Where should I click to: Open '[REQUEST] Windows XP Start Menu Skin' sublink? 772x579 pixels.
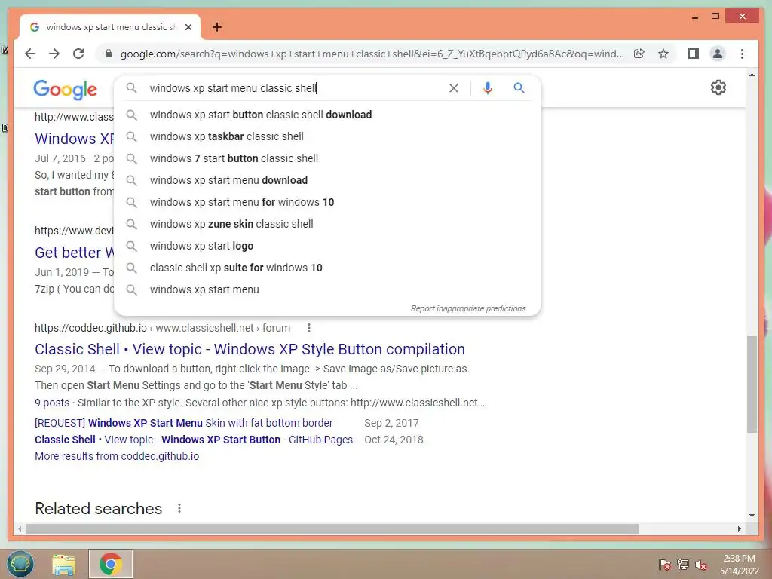pyautogui.click(x=184, y=423)
